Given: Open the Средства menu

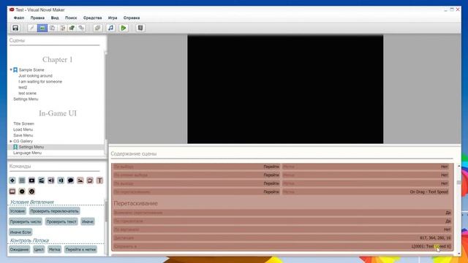Looking at the screenshot, I should [x=93, y=18].
